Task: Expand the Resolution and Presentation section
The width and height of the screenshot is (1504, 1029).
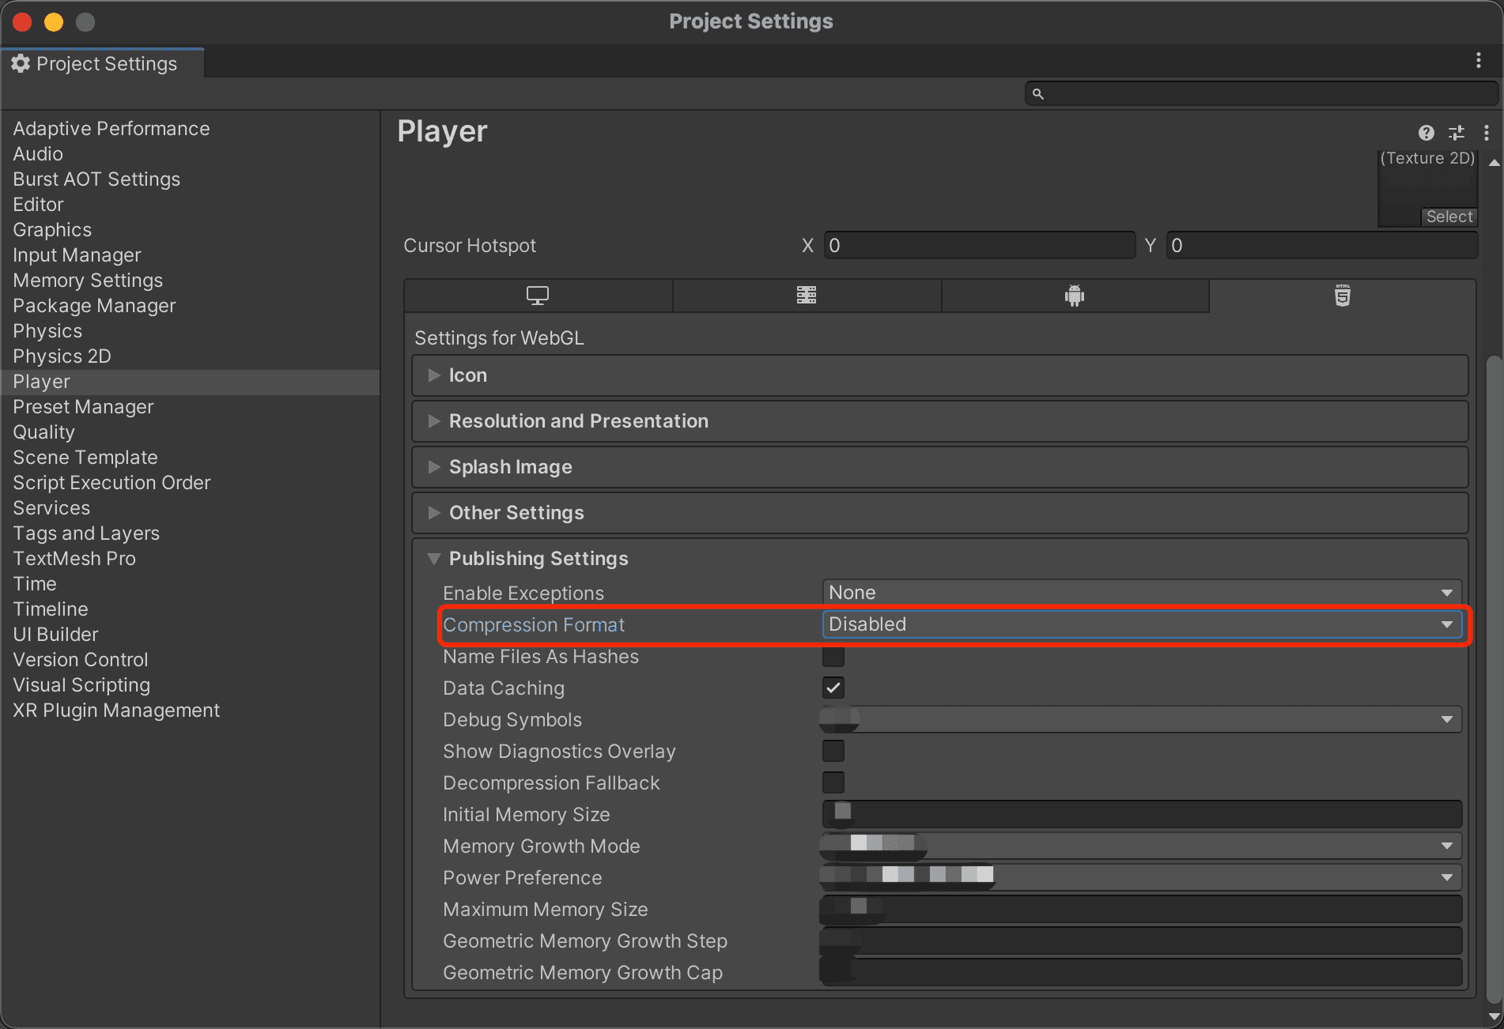Action: (x=578, y=421)
